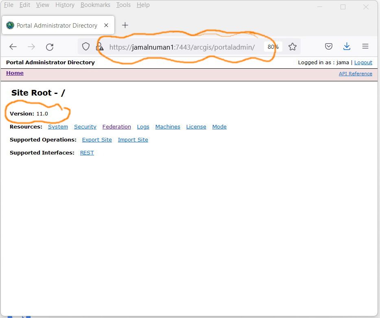
Task: Click the URL address field
Action: click(x=182, y=47)
